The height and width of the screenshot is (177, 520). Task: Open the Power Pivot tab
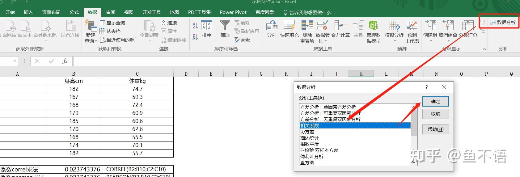[x=233, y=12]
